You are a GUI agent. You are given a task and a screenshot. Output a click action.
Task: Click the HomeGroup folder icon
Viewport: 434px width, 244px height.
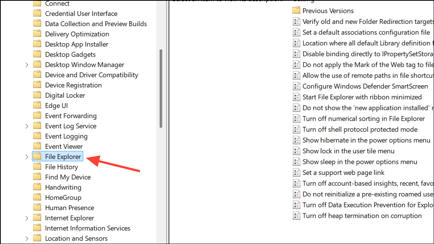(x=37, y=197)
